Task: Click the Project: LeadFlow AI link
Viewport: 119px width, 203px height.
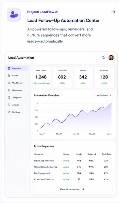Action: [x=43, y=12]
